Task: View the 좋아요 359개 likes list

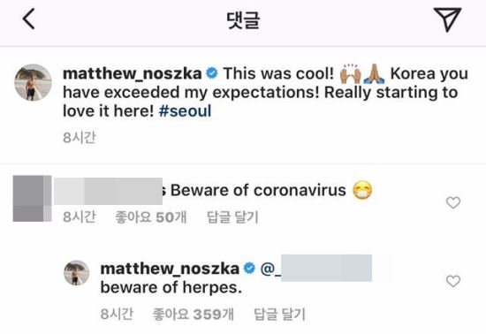Action: coord(194,315)
